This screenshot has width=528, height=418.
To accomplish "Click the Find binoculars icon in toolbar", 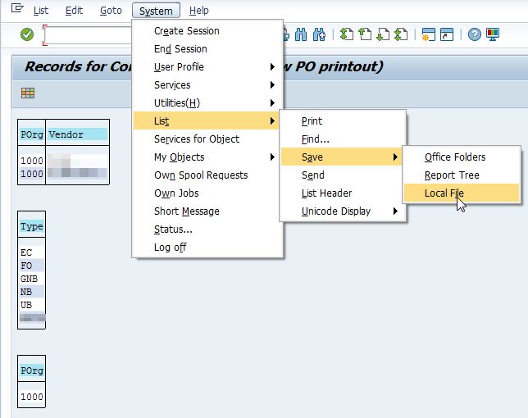I will [x=301, y=34].
